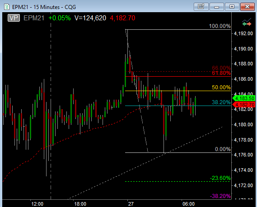Click the 18:00 time axis label
This screenshot has width=257, height=207.
click(x=80, y=204)
